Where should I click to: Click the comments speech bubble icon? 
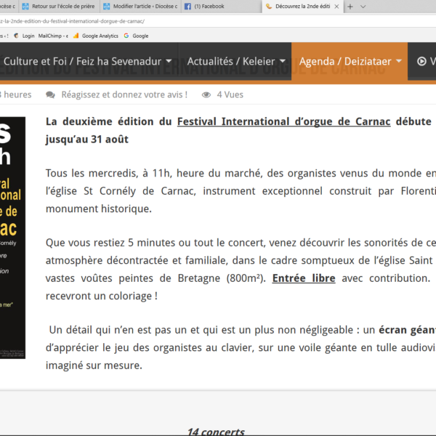coord(50,94)
